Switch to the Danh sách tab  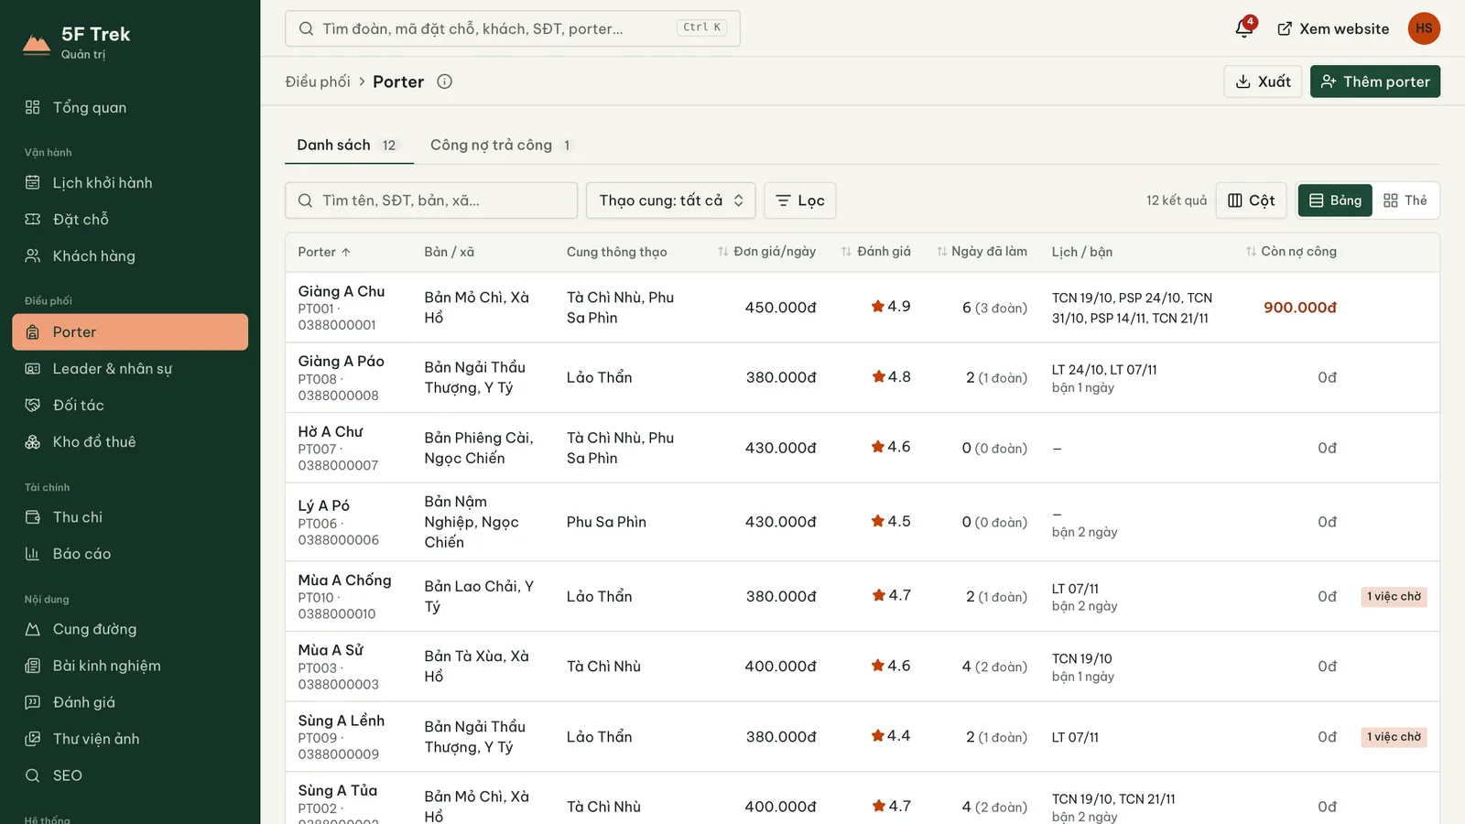(348, 145)
